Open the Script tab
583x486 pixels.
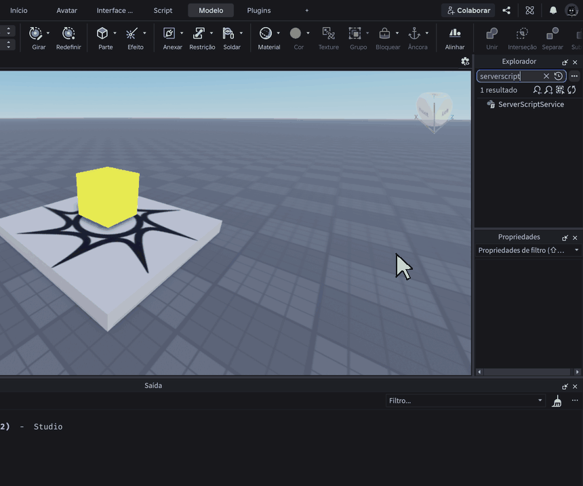[163, 10]
